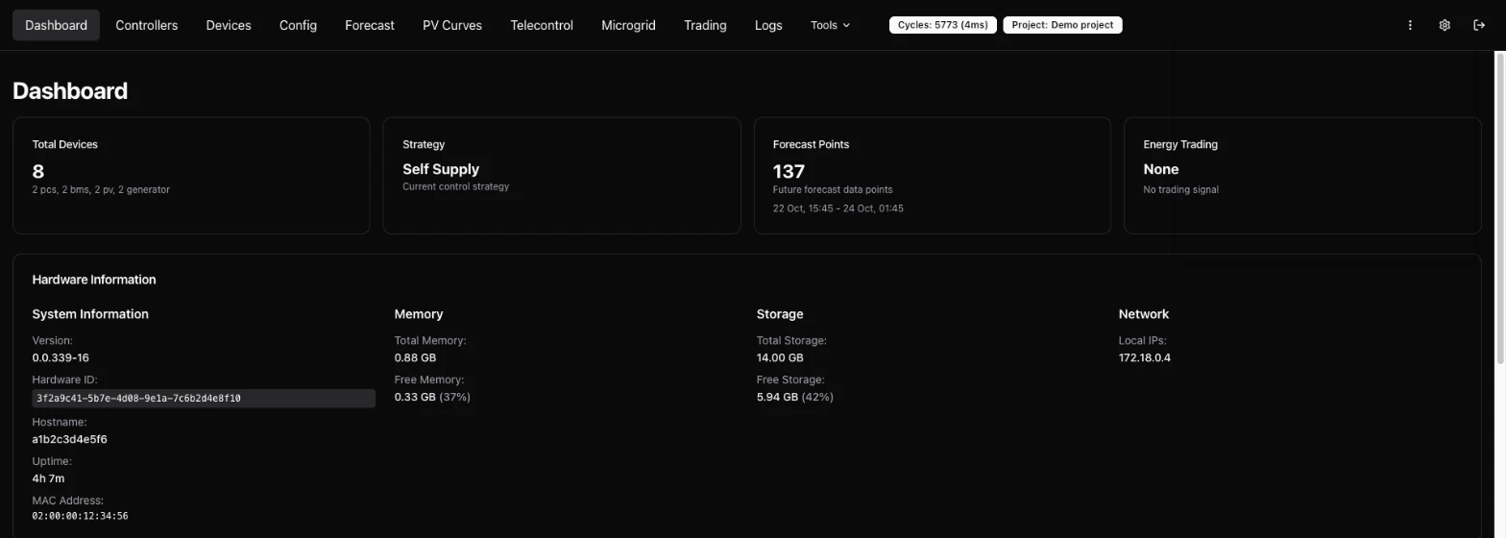Open the settings gear icon
The image size is (1506, 538).
click(1445, 25)
